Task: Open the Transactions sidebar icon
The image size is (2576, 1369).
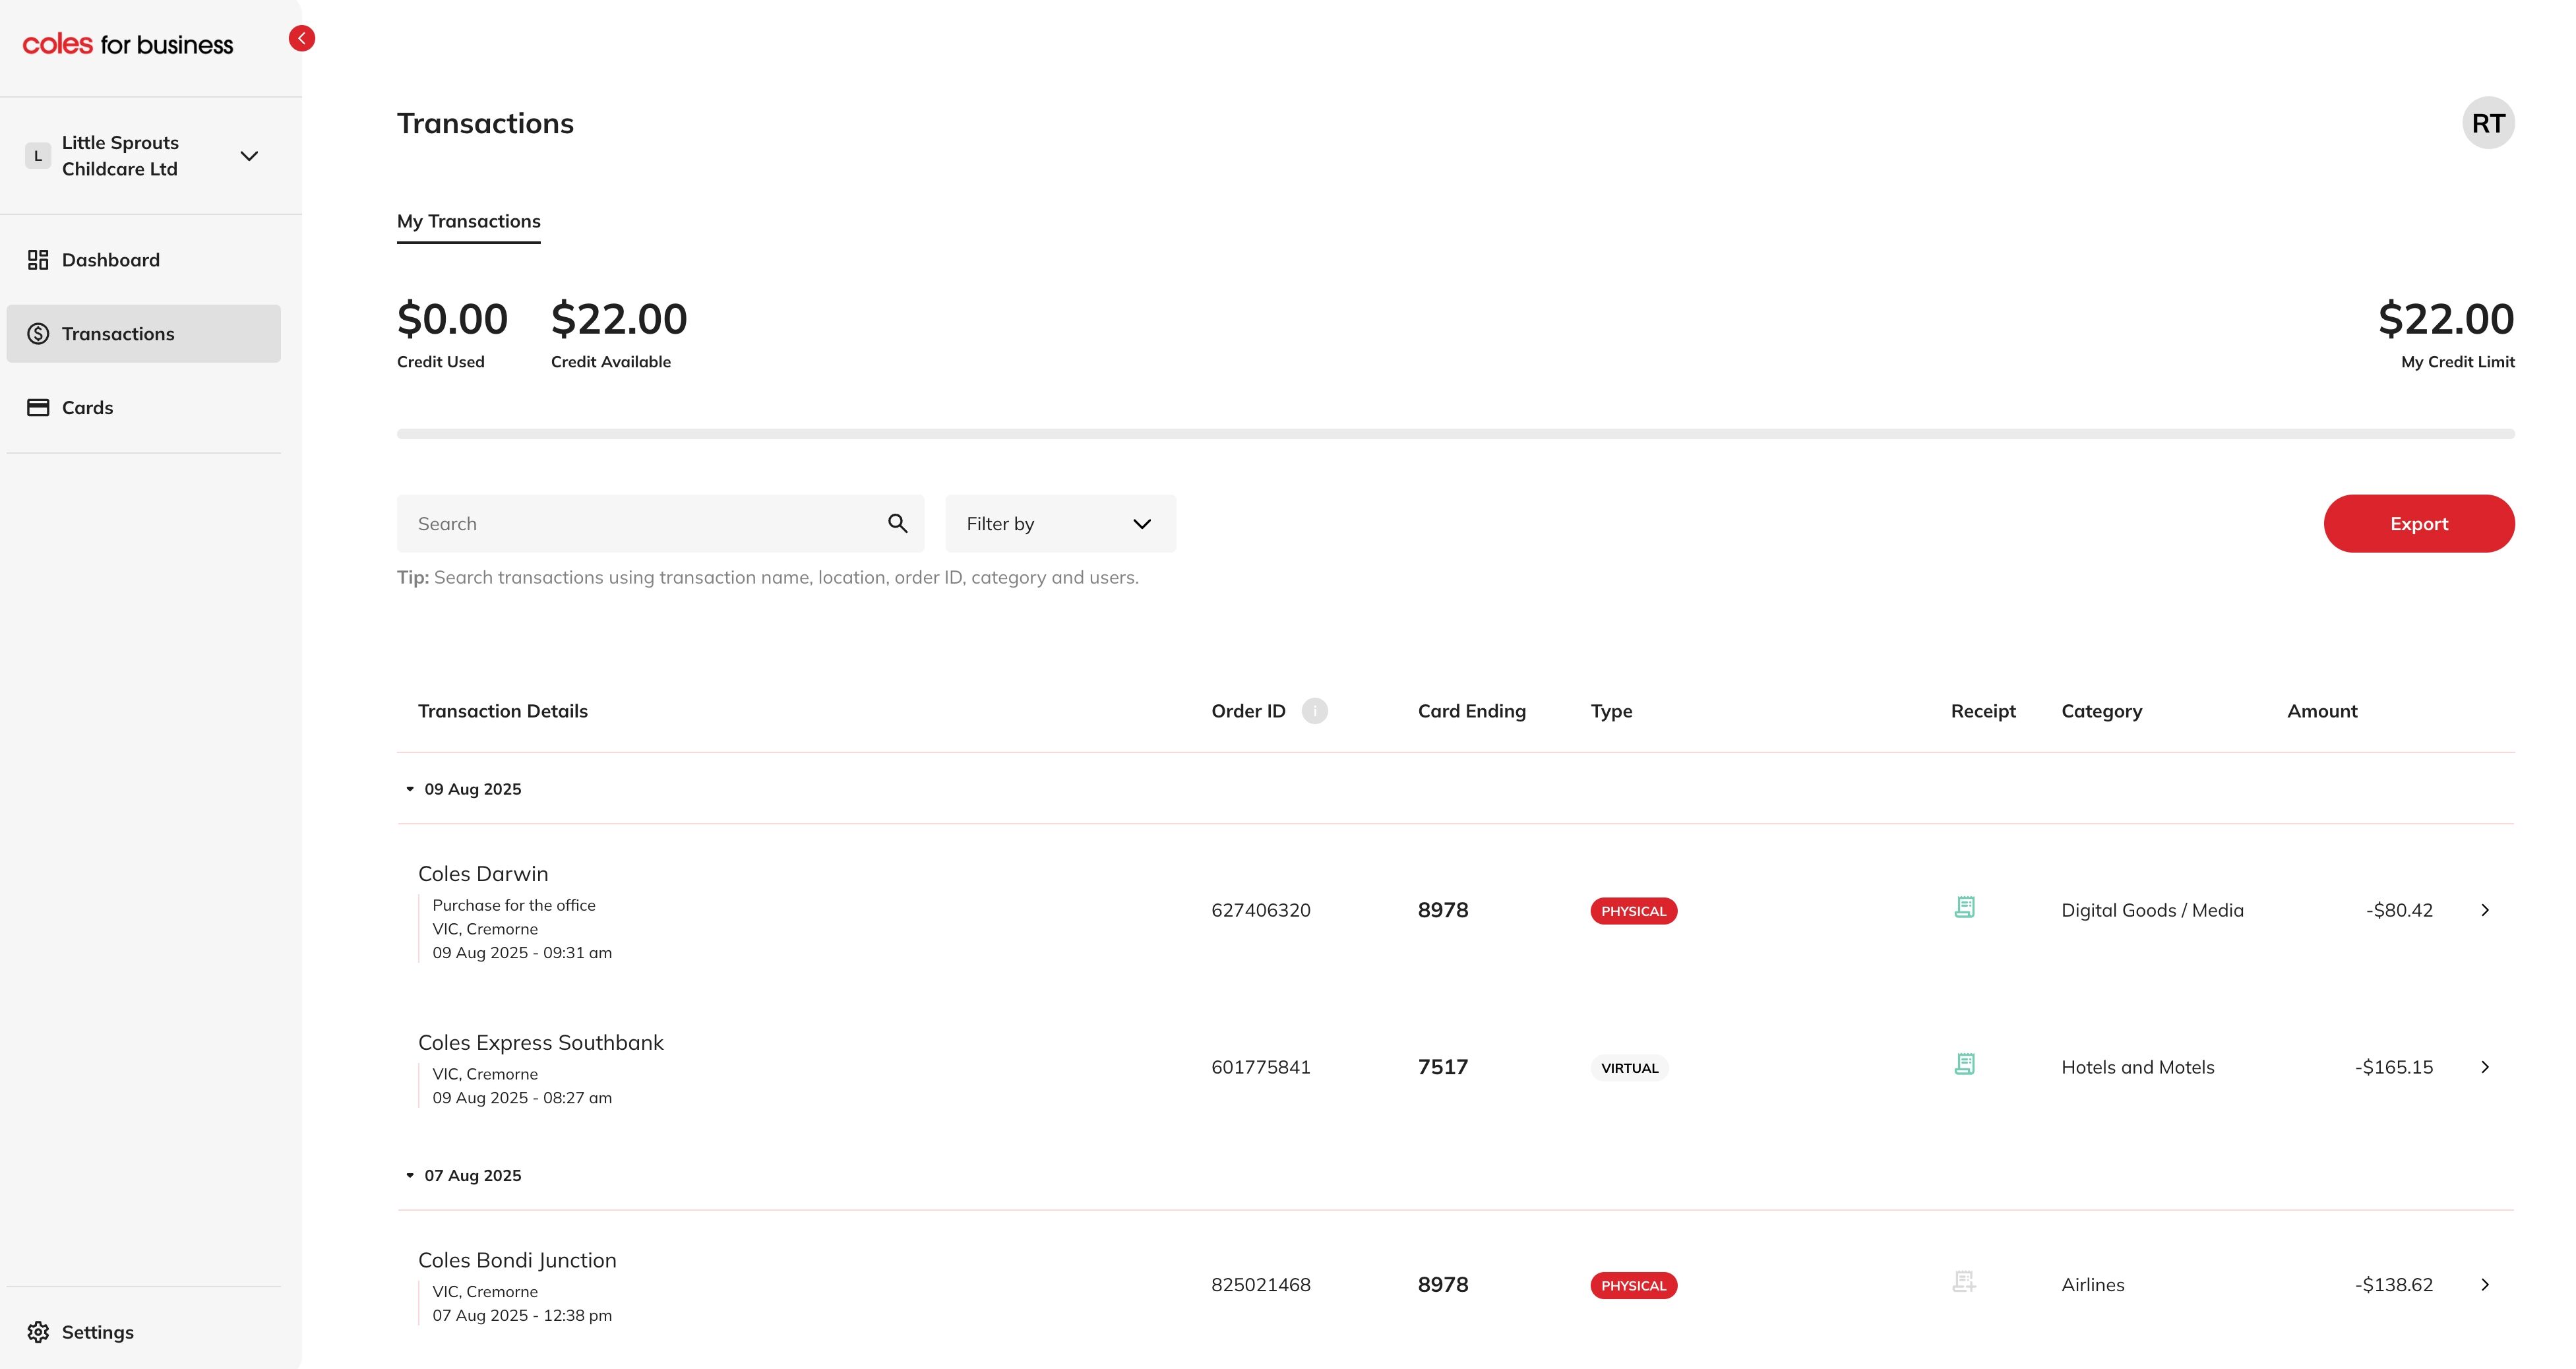Action: 37,333
